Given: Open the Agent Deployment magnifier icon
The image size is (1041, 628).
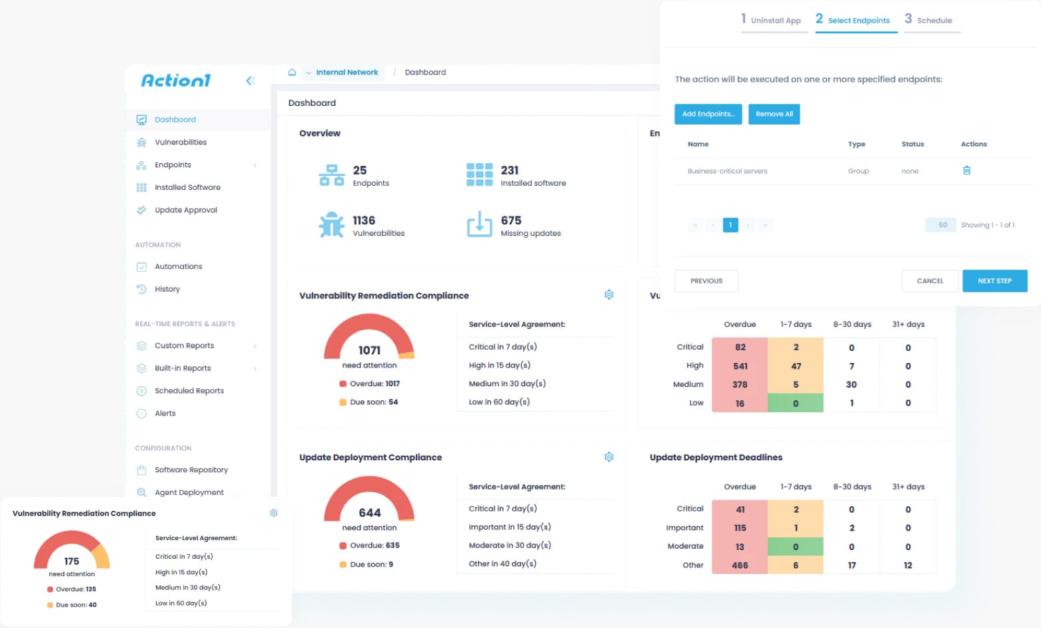Looking at the screenshot, I should [141, 492].
